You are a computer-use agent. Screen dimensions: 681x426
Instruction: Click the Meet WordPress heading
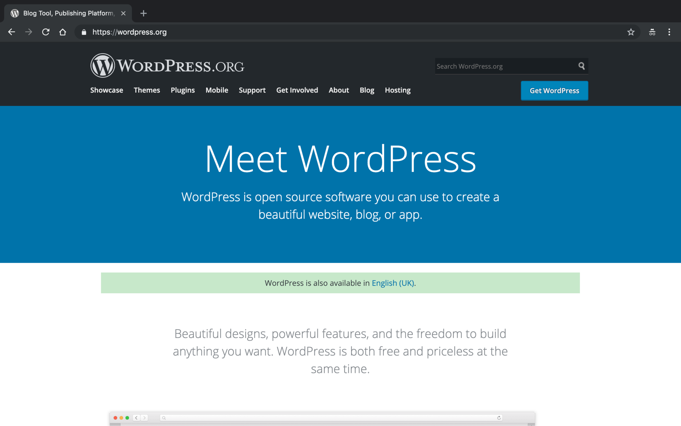click(340, 159)
